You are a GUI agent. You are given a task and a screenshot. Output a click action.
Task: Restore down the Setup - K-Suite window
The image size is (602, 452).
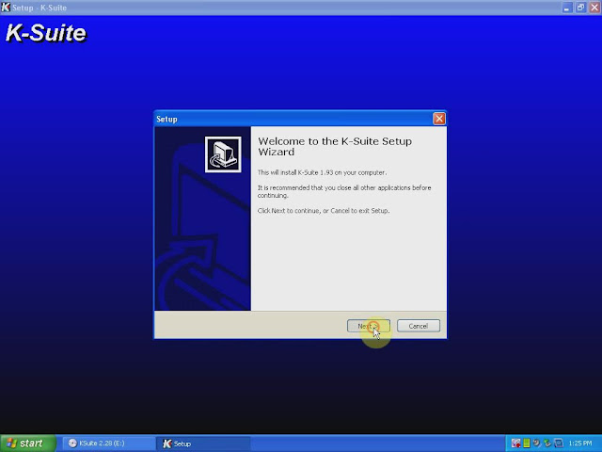pyautogui.click(x=580, y=8)
